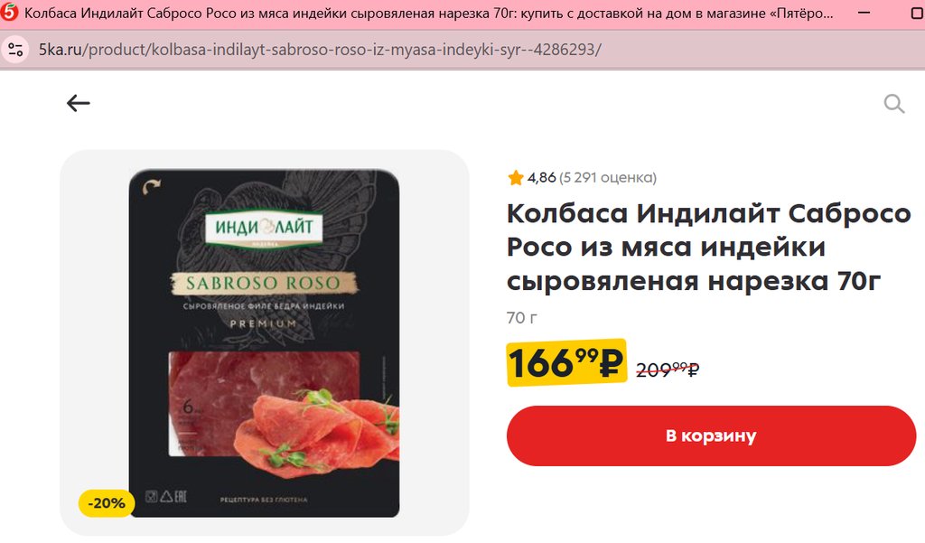Click the yellow star rating icon
This screenshot has height=543, width=925.
pyautogui.click(x=516, y=178)
